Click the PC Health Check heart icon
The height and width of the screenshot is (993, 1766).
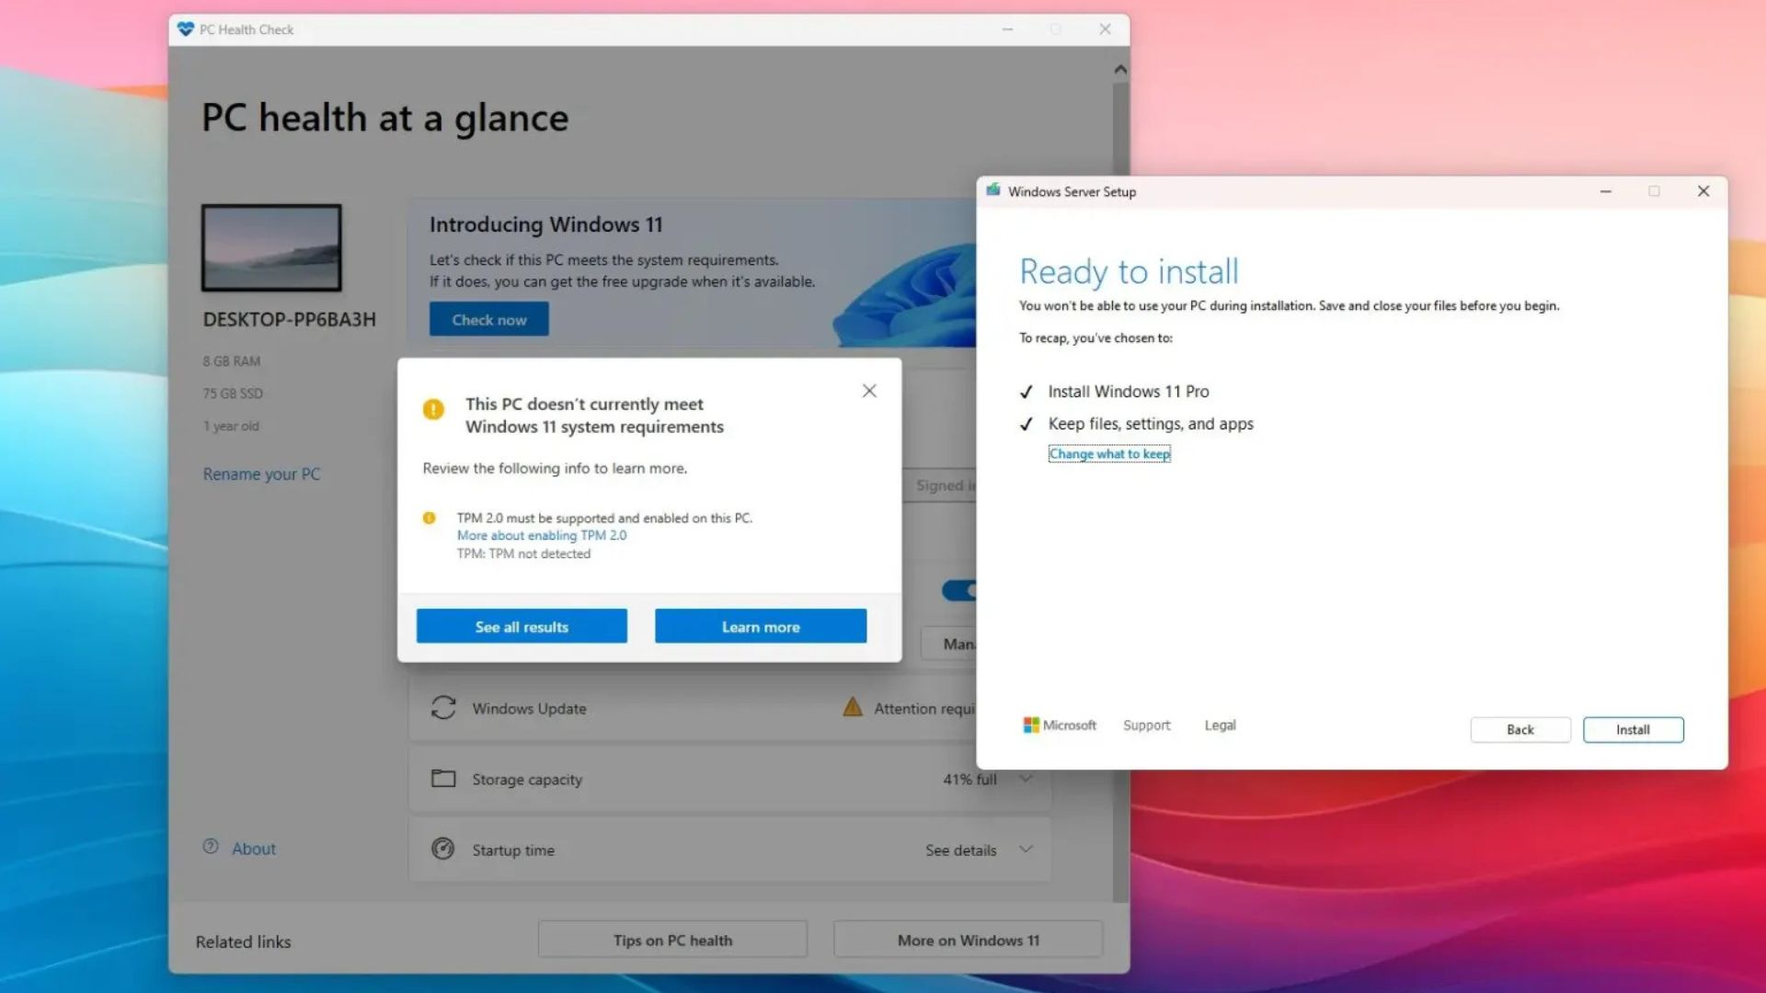pyautogui.click(x=185, y=29)
